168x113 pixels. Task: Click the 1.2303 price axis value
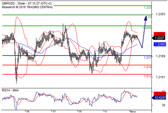pos(160,14)
